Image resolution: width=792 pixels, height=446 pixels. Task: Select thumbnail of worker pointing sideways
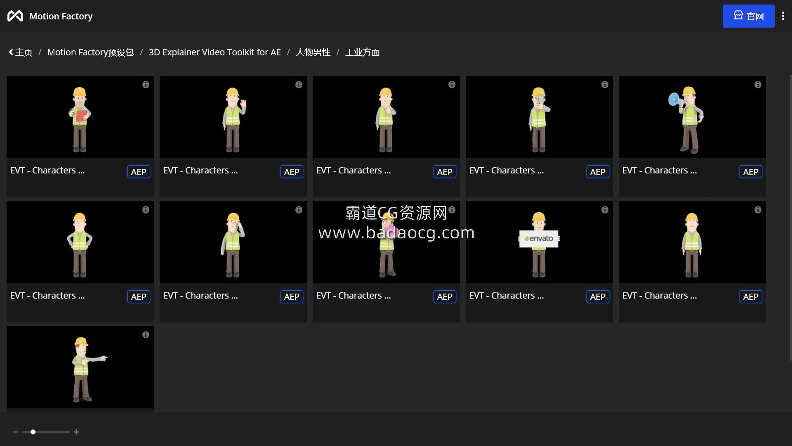click(80, 367)
